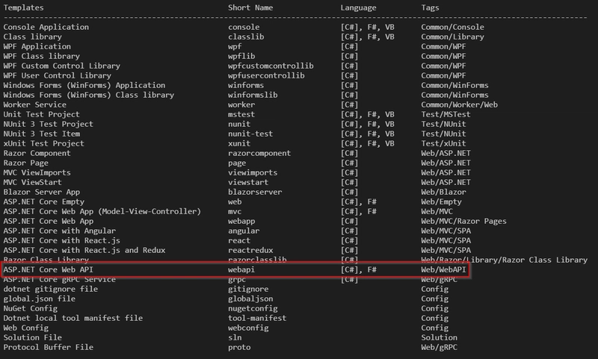Select '[C#], F#' language of webapi row
The width and height of the screenshot is (598, 359).
(x=358, y=269)
